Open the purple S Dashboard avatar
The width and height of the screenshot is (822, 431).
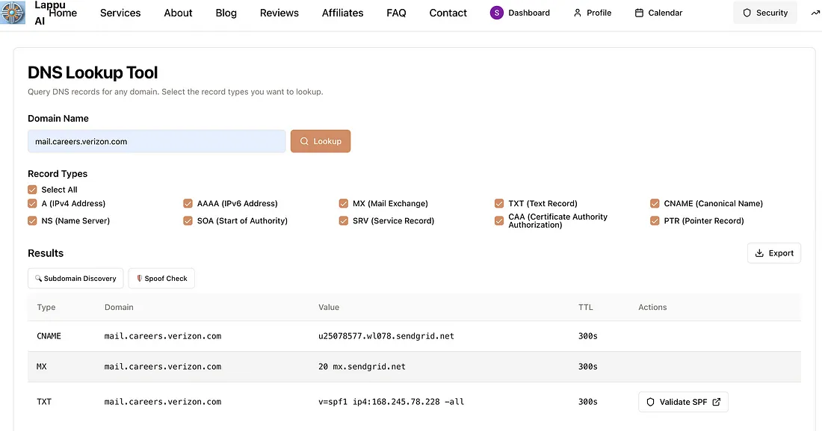[496, 13]
